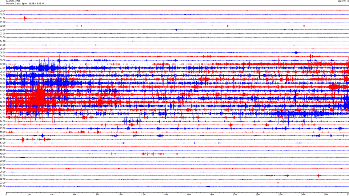Select the "15:00" time row label
Screen dimensions: 349x196
pyautogui.click(x=3, y=124)
